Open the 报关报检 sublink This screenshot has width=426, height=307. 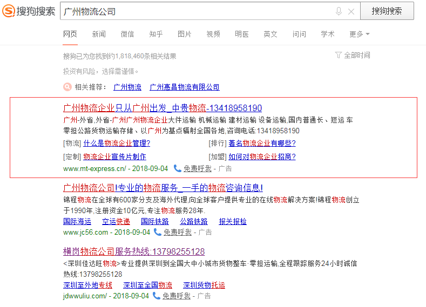point(233,222)
